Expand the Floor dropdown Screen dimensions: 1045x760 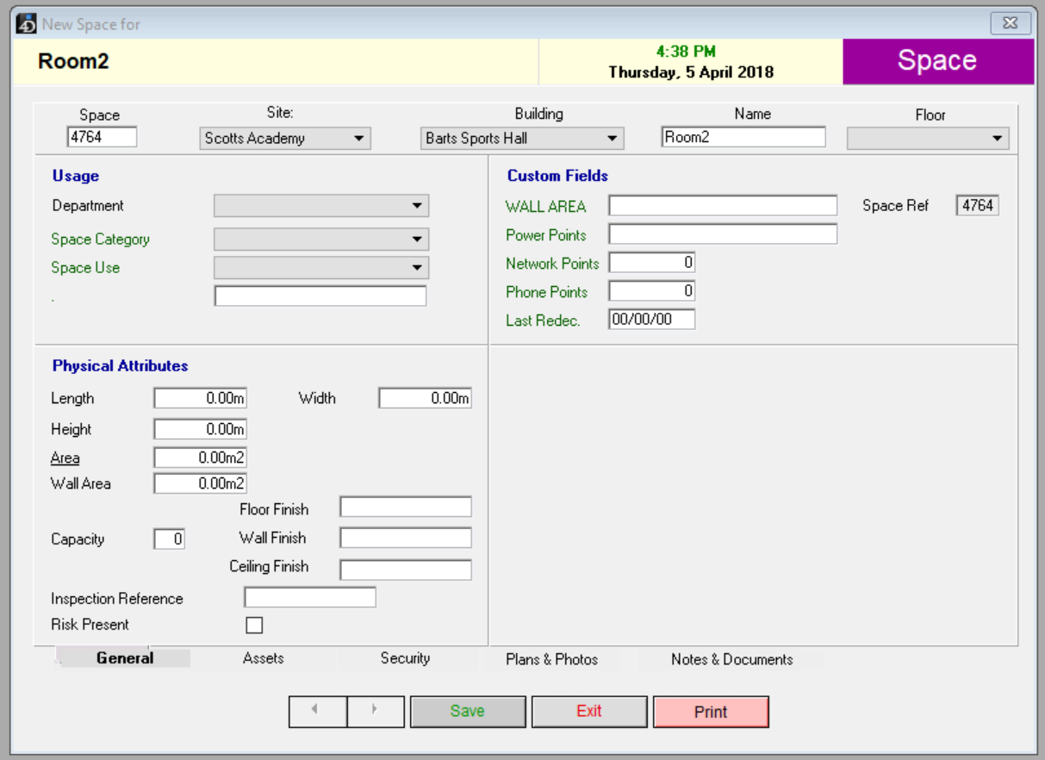[928, 138]
